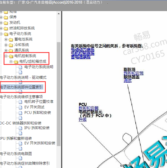Click the tree panel vertical scrollbar thumb
This screenshot has width=167, height=168.
click(59, 94)
